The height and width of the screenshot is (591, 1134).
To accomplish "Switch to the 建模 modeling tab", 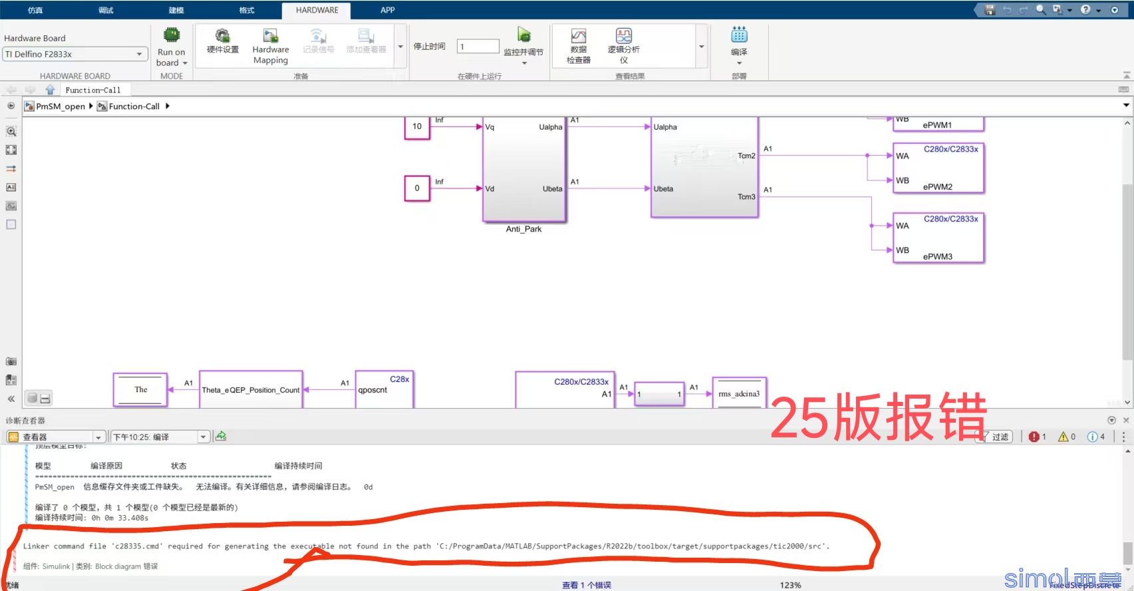I will (176, 10).
